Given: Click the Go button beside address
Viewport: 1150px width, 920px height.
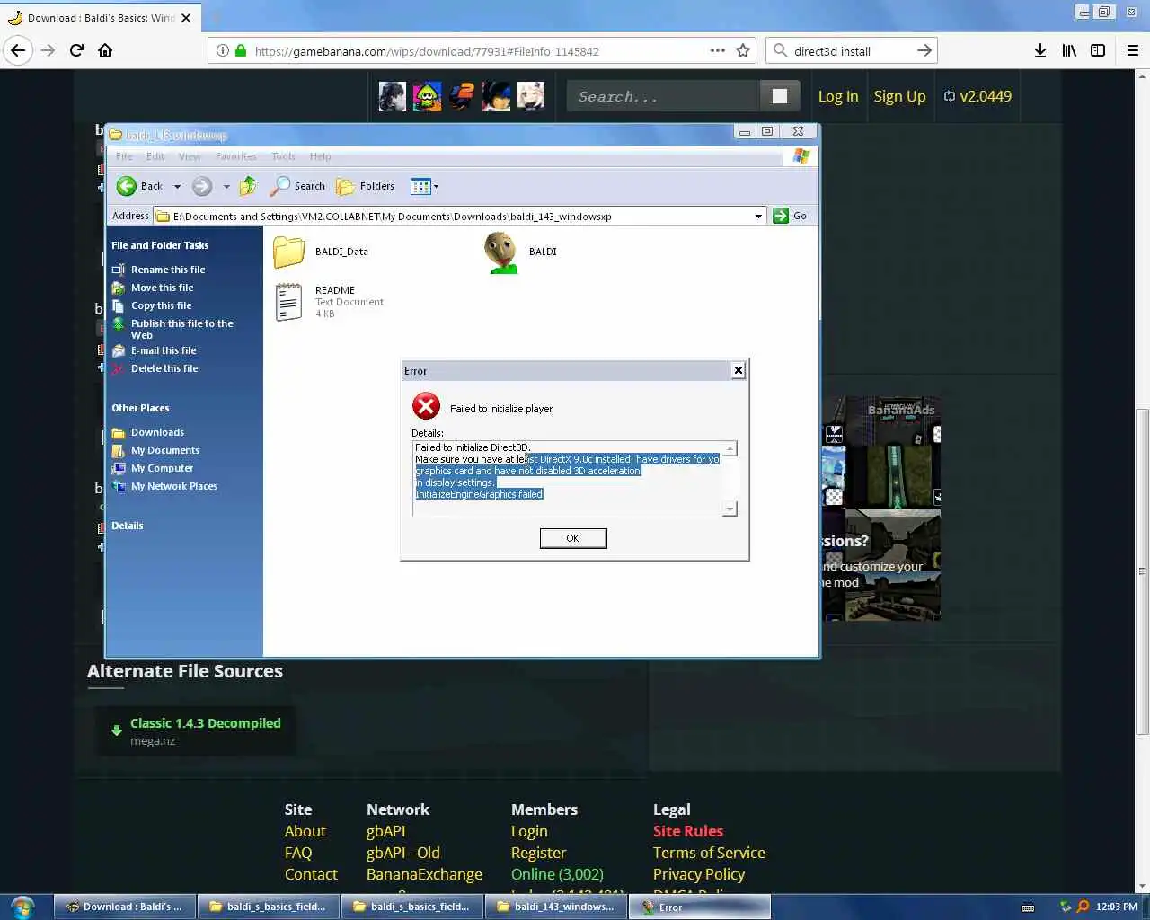Looking at the screenshot, I should (x=791, y=216).
